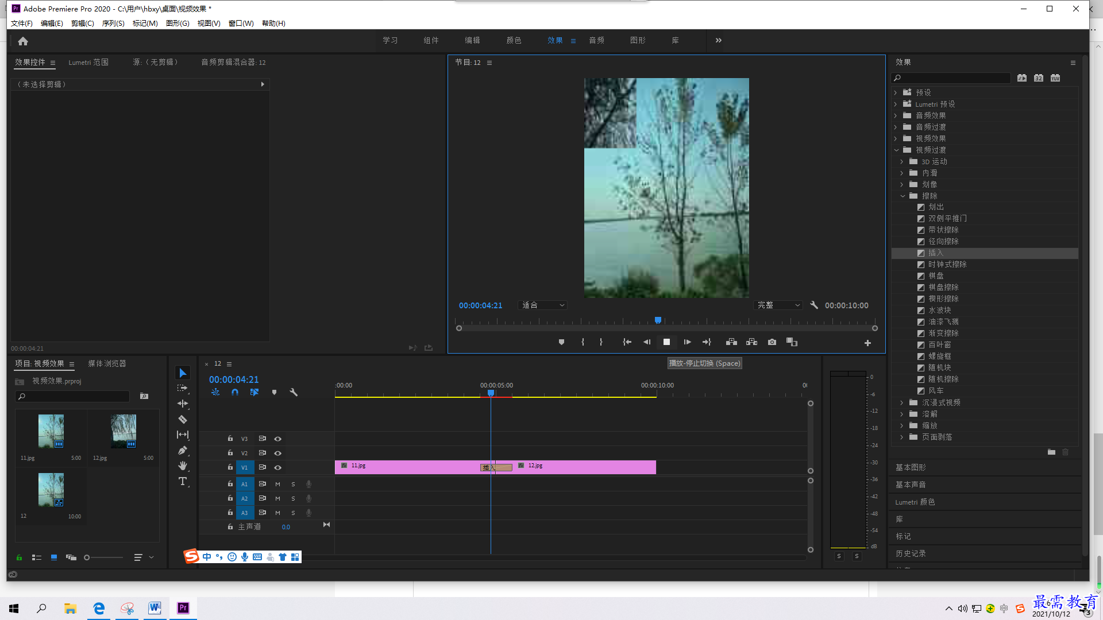Click the Program monitor playhead scrubber
Screen dimensions: 1103x620
[658, 320]
